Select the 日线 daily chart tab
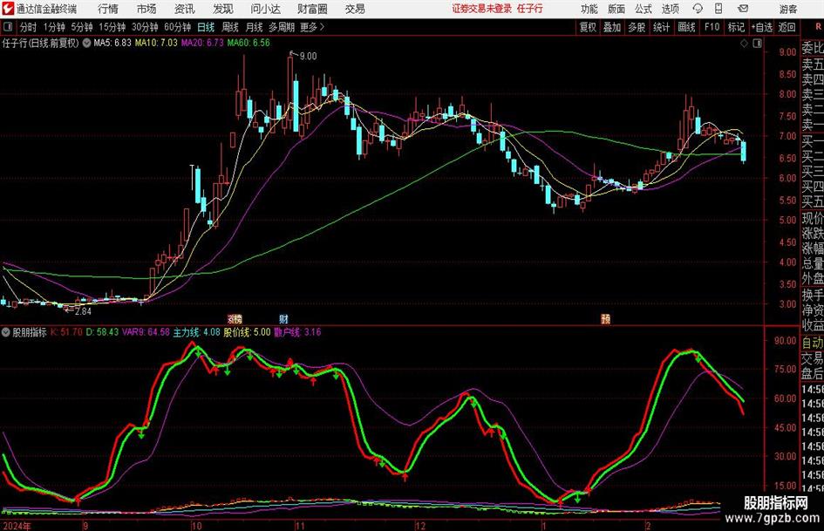 point(206,27)
